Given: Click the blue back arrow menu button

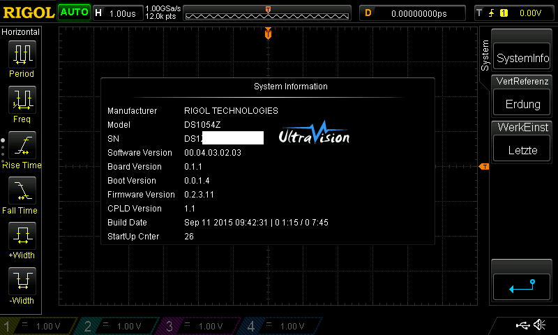Looking at the screenshot, I should [522, 287].
